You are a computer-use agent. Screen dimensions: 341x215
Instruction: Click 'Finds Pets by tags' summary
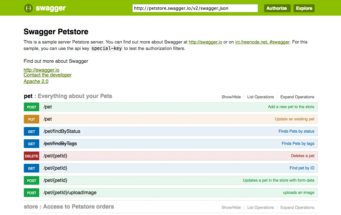click(298, 143)
